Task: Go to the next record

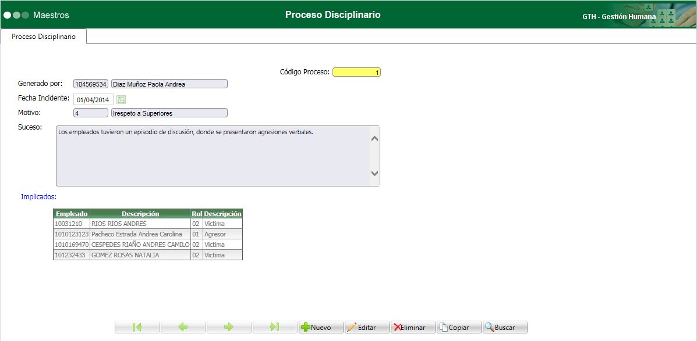Action: [x=229, y=327]
